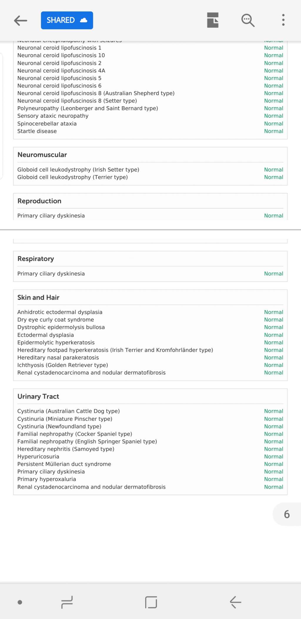Select the Hyperuricosuria row
This screenshot has height=619, width=301.
pyautogui.click(x=38, y=456)
